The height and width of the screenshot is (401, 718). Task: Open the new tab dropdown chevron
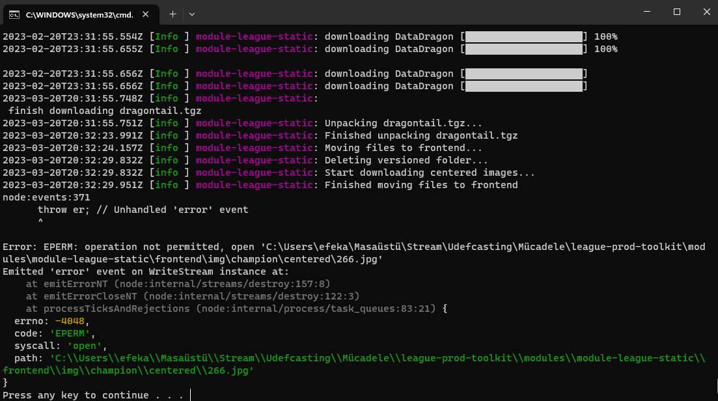pos(191,12)
